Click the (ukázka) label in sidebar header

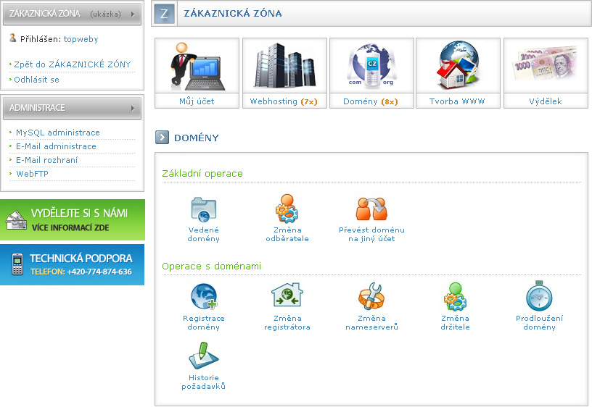tap(105, 14)
